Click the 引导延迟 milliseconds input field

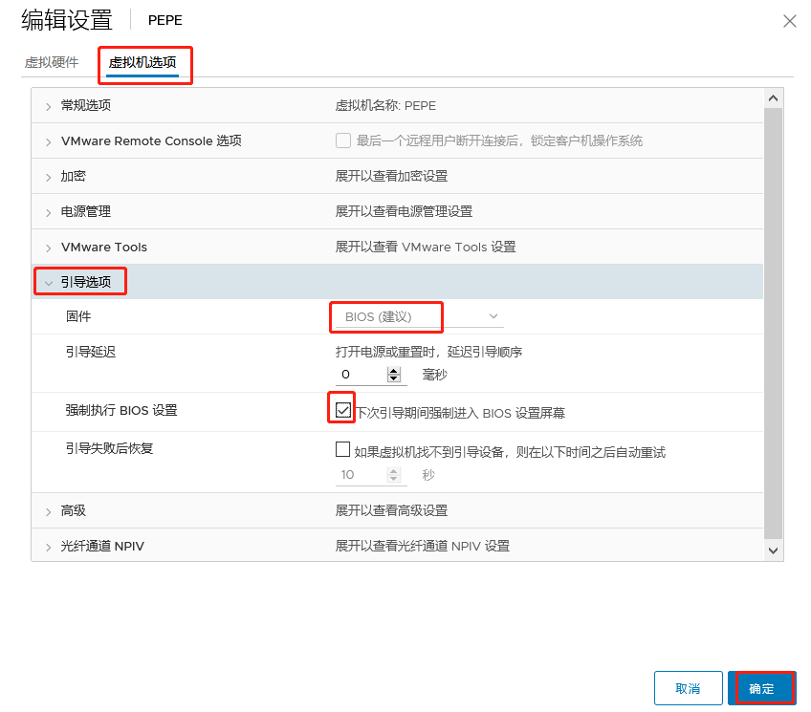coord(361,375)
